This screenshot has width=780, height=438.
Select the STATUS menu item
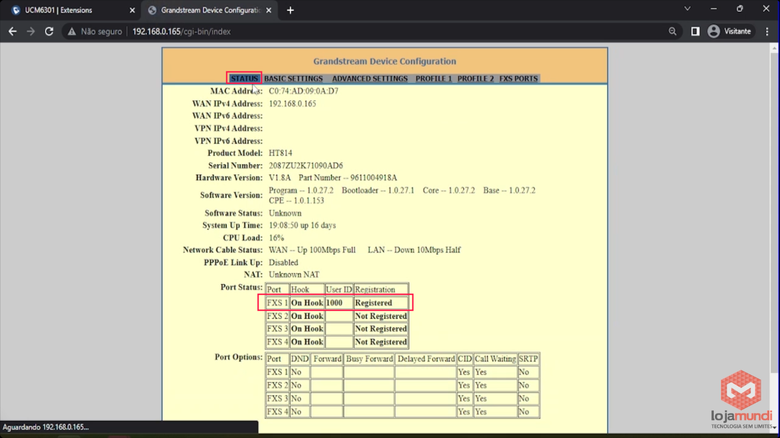[x=244, y=79]
